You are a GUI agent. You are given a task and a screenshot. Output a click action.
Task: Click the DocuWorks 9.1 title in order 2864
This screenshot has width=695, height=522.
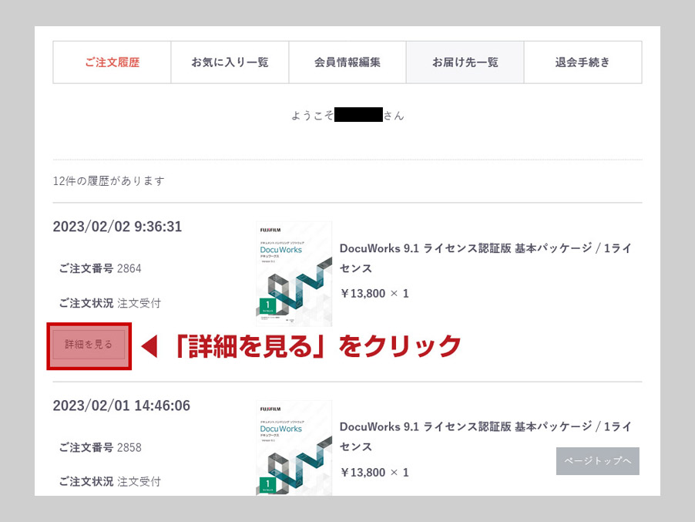coord(485,258)
